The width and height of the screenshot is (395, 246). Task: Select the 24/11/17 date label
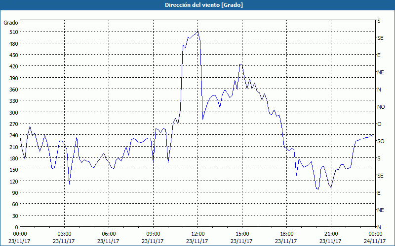[375, 241]
